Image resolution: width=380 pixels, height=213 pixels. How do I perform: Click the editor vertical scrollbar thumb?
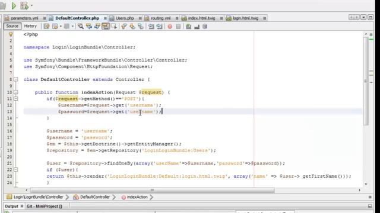[x=366, y=81]
